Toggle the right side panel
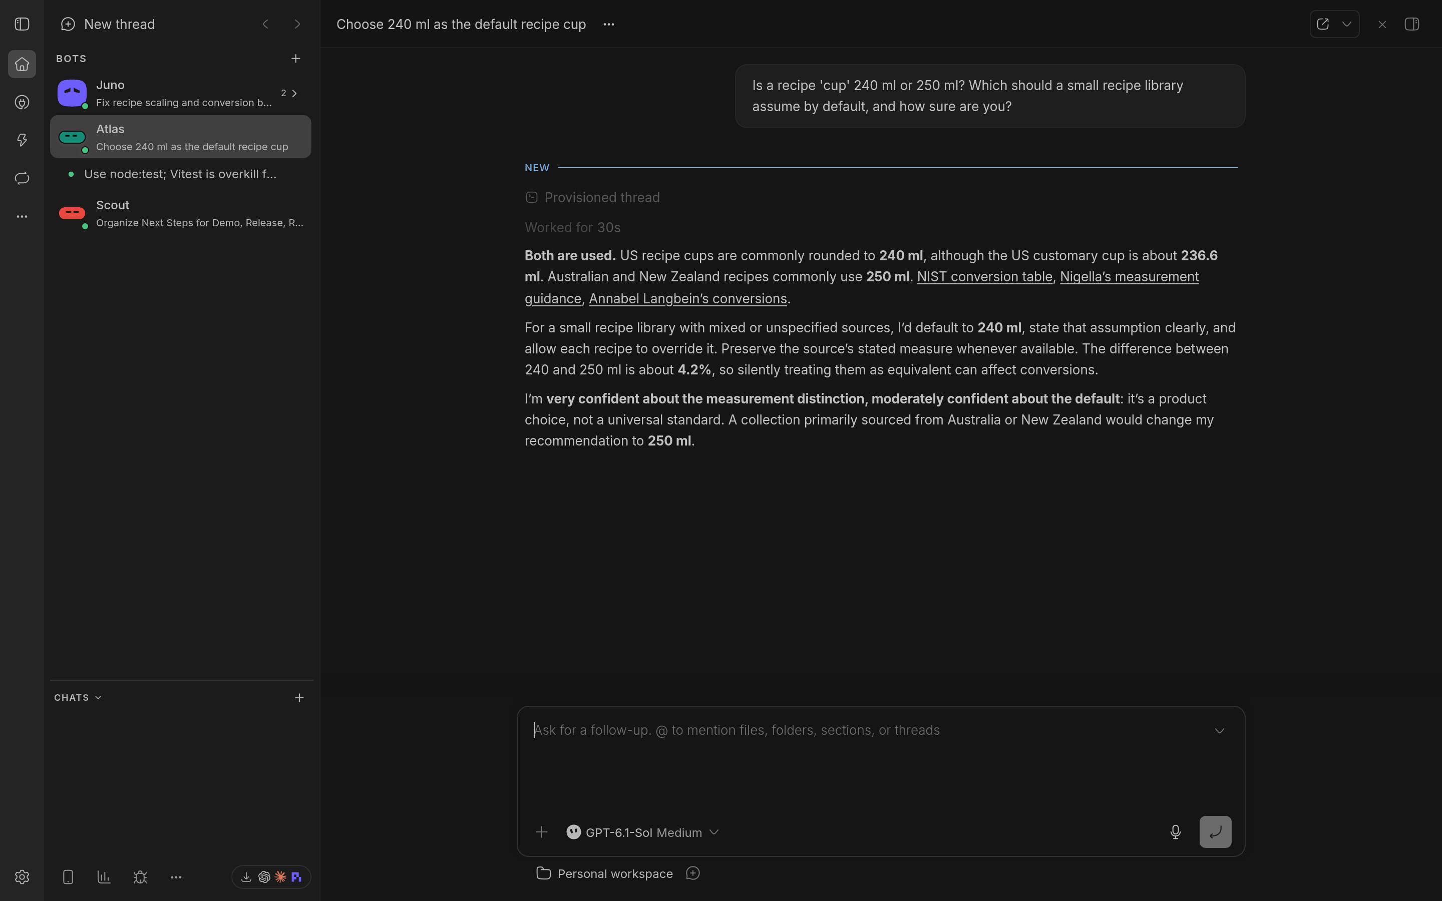The width and height of the screenshot is (1442, 901). tap(1411, 24)
